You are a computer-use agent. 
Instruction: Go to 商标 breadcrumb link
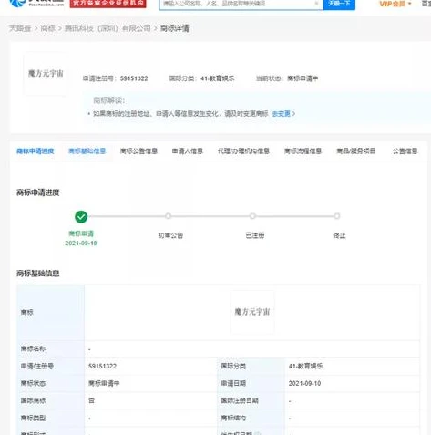click(x=48, y=28)
